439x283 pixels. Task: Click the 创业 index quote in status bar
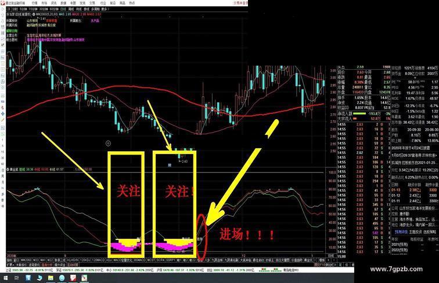point(231,270)
